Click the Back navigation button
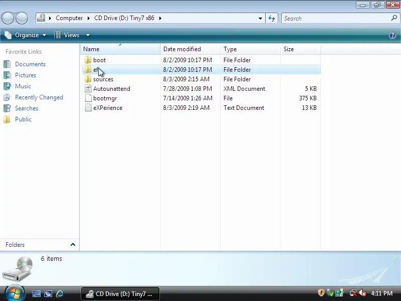The height and width of the screenshot is (301, 401). (x=8, y=18)
